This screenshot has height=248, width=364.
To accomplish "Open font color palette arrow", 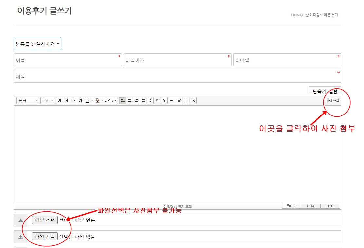I will pos(92,100).
